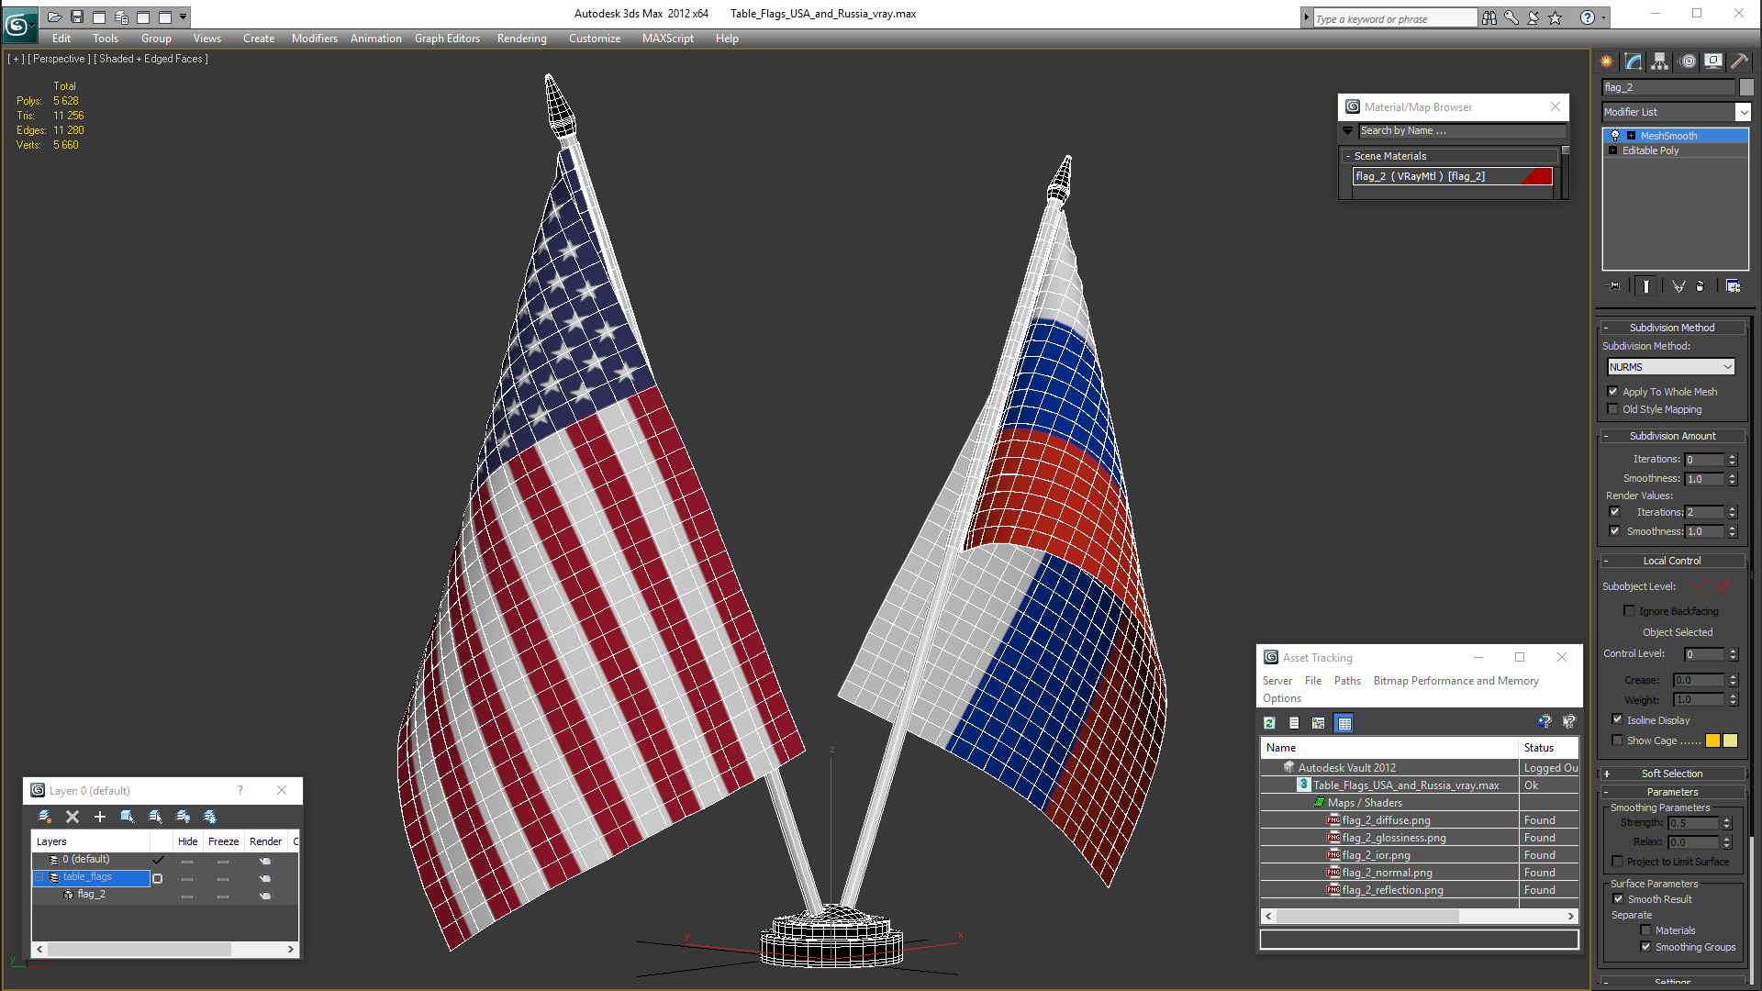The height and width of the screenshot is (991, 1762).
Task: Click the Perspective viewport label
Action: point(60,59)
